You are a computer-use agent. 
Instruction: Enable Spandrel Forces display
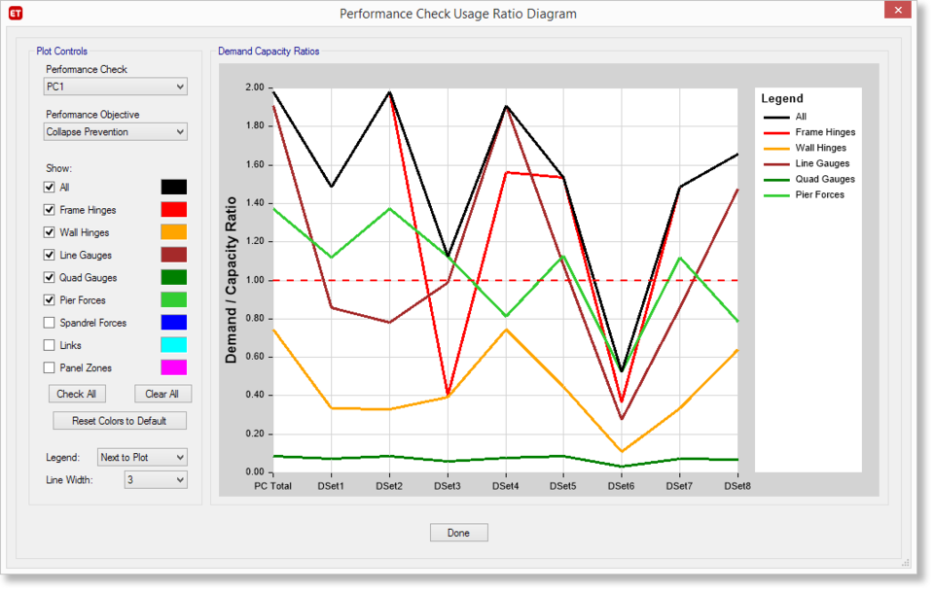coord(49,322)
